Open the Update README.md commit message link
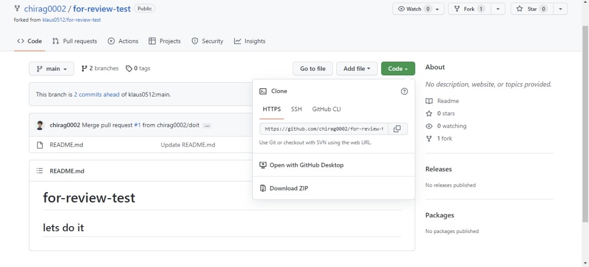The image size is (589, 267). coord(188,145)
